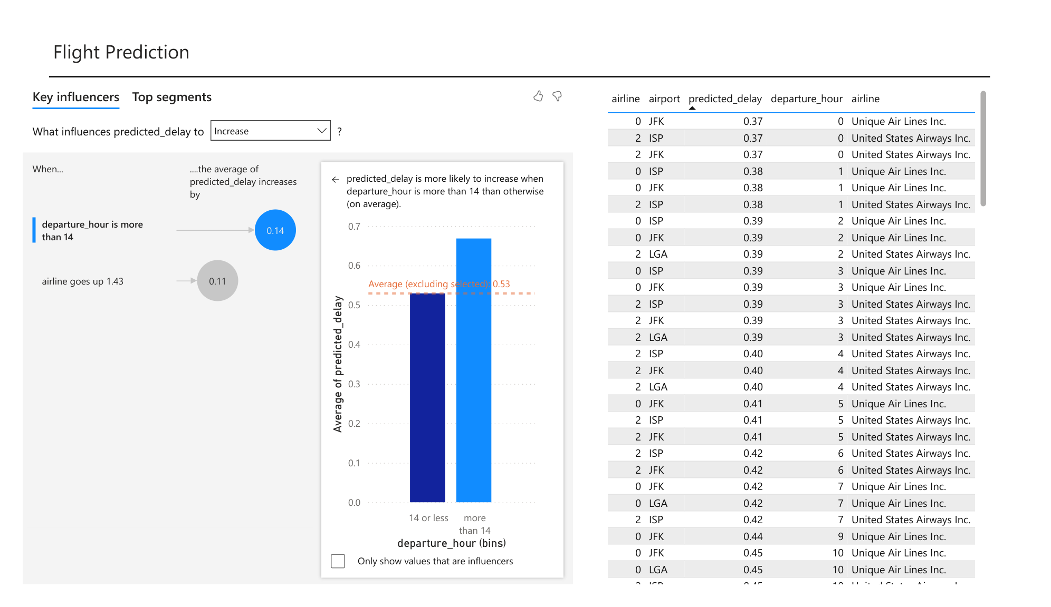This screenshot has width=1051, height=607.
Task: Switch to the Top segments tab
Action: [x=171, y=97]
